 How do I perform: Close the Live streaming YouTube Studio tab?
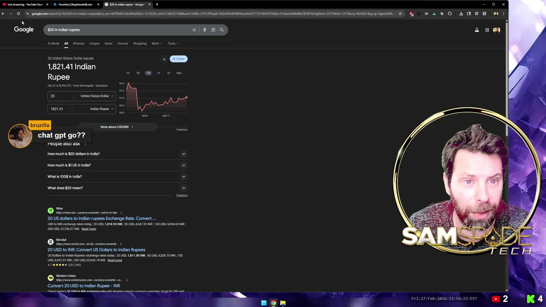(x=47, y=4)
